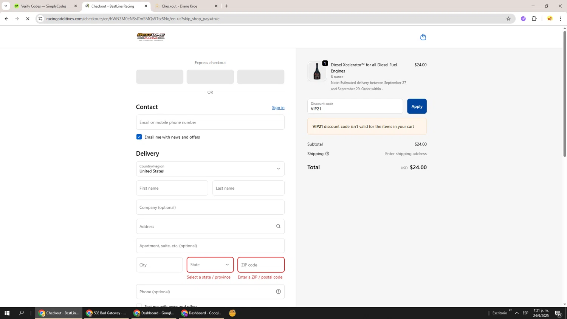567x319 pixels.
Task: Open the notifications center icon
Action: pyautogui.click(x=558, y=313)
